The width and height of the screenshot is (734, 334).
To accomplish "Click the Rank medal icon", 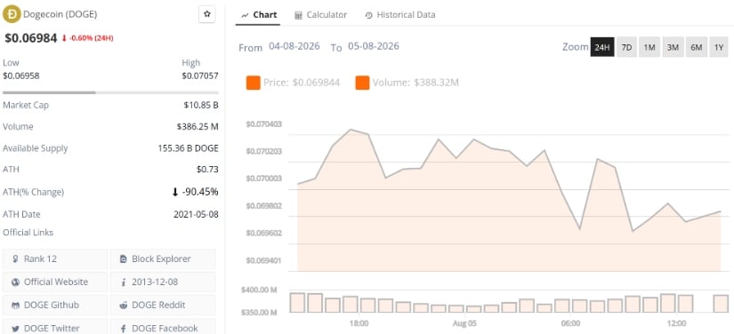I will (x=15, y=258).
